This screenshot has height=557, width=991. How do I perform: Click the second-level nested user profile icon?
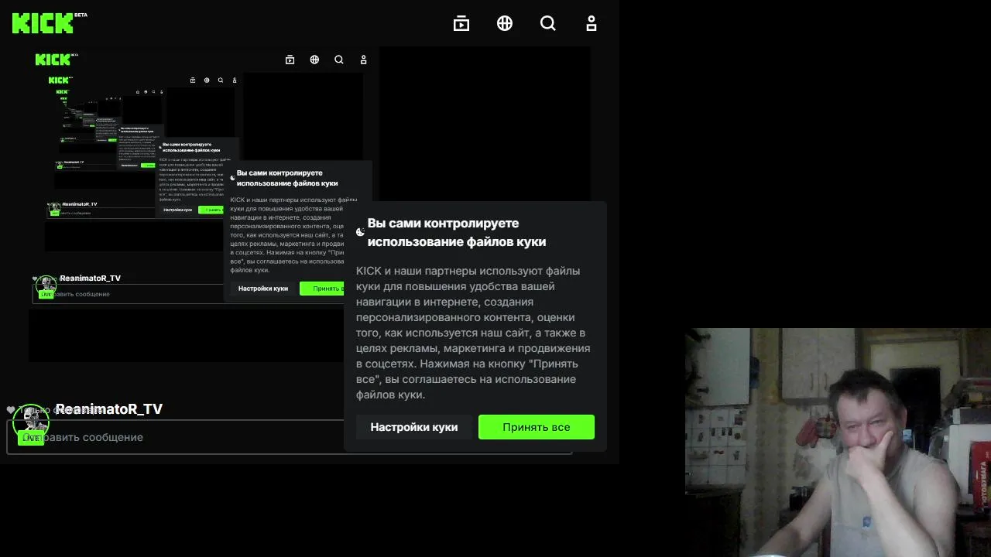(364, 60)
